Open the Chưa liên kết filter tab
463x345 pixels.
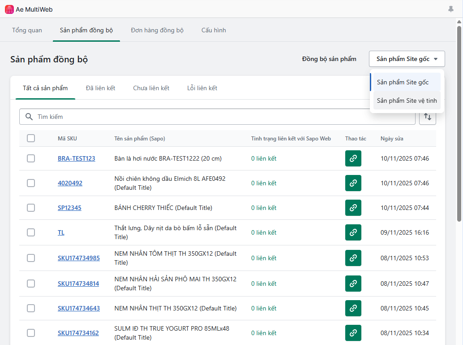(151, 88)
